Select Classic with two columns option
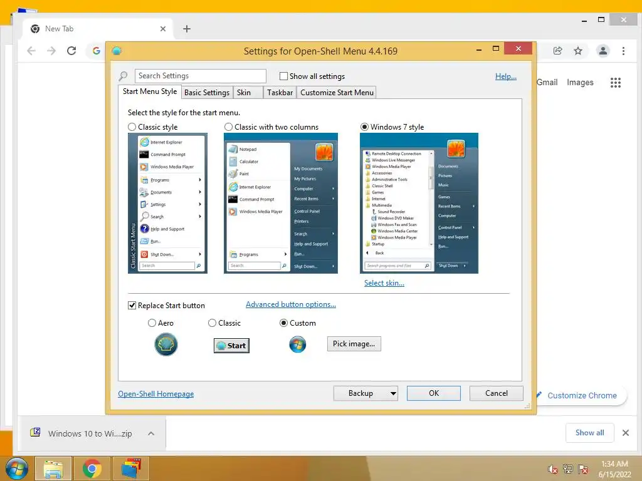 click(x=228, y=127)
